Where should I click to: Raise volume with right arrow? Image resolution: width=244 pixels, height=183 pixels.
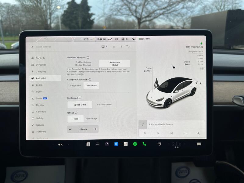tap(68, 144)
